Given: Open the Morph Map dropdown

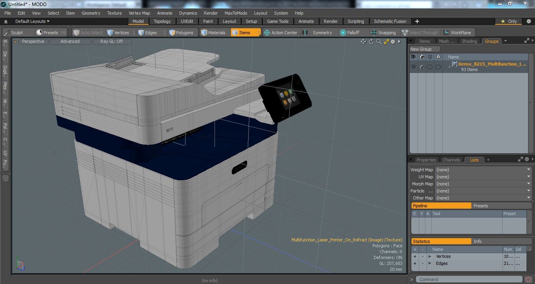Looking at the screenshot, I should [483, 184].
